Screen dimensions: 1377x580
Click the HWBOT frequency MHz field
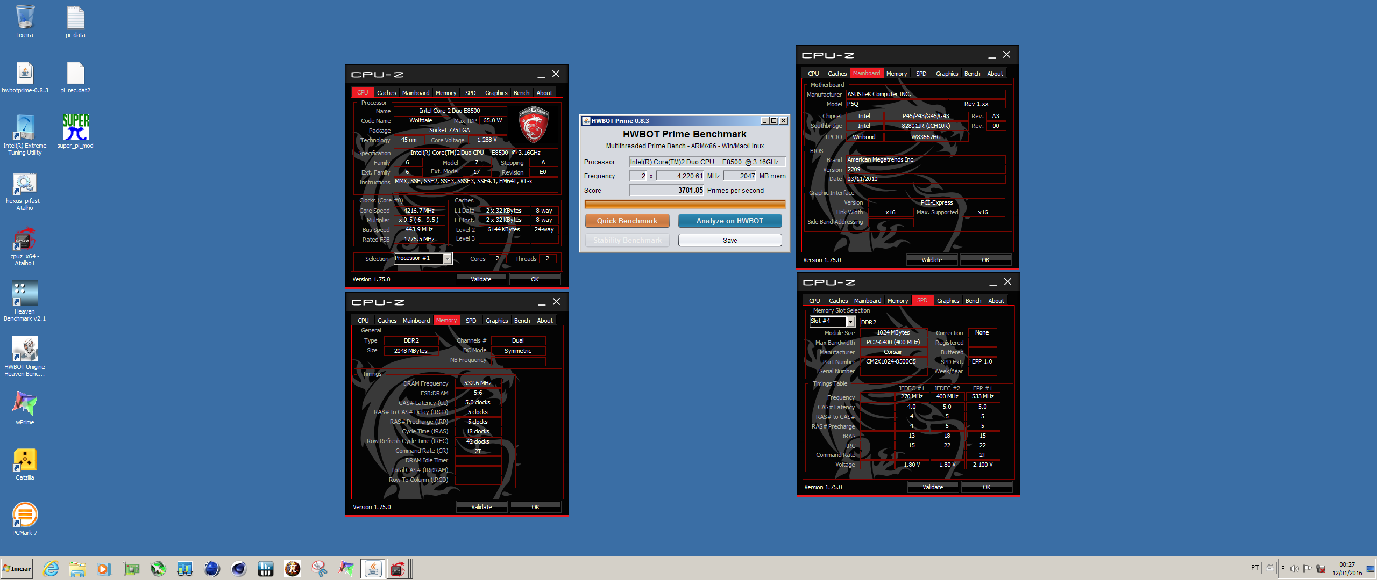[x=680, y=176]
